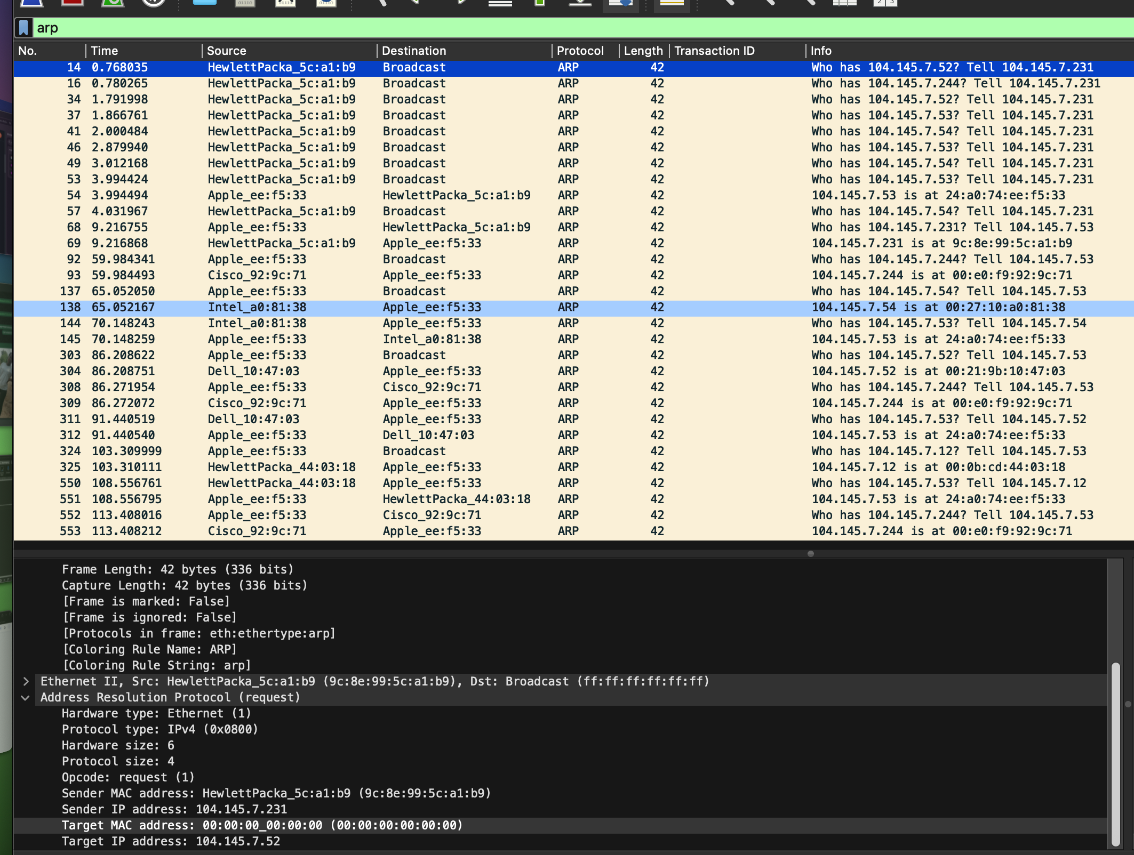Viewport: 1134px width, 855px height.
Task: Click the Transaction ID column header
Action: [714, 51]
